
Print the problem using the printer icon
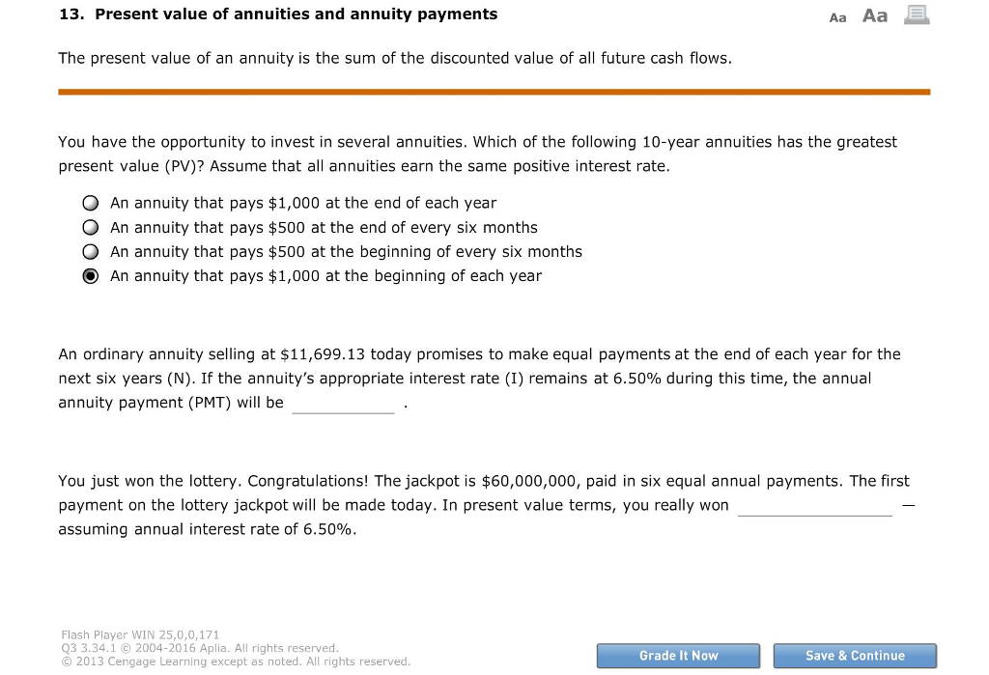(x=916, y=14)
